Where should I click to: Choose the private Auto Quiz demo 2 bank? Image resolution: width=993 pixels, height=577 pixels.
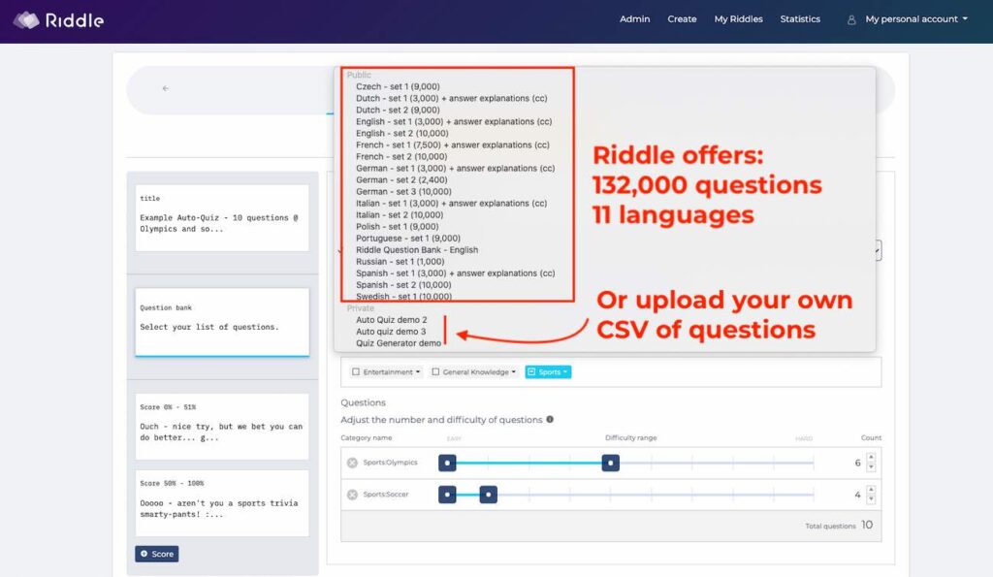[x=392, y=320]
